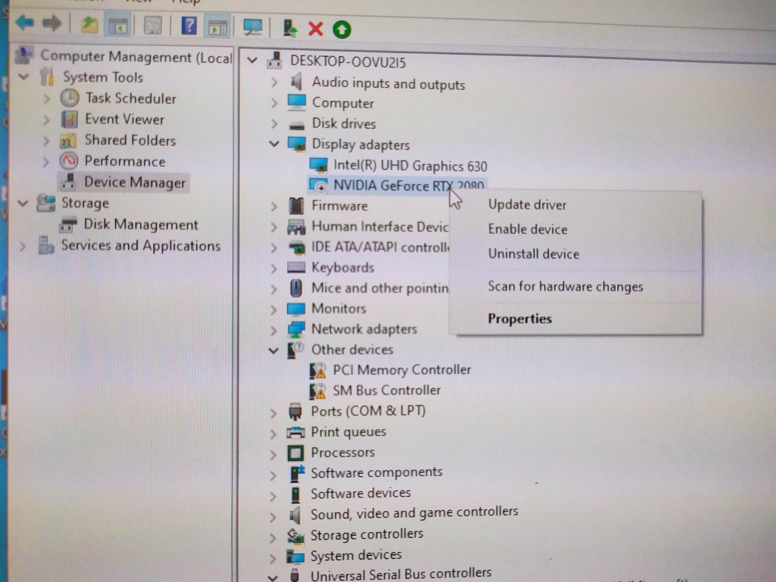
Task: Select the NVIDIA GeForce RTX device
Action: [x=408, y=186]
